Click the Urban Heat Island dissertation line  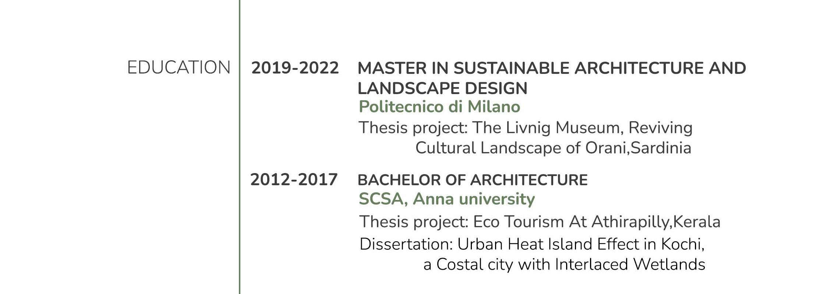point(532,244)
